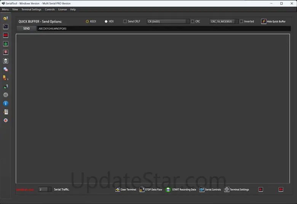Open the License menu
Screen dimensions: 297x204
62,9
